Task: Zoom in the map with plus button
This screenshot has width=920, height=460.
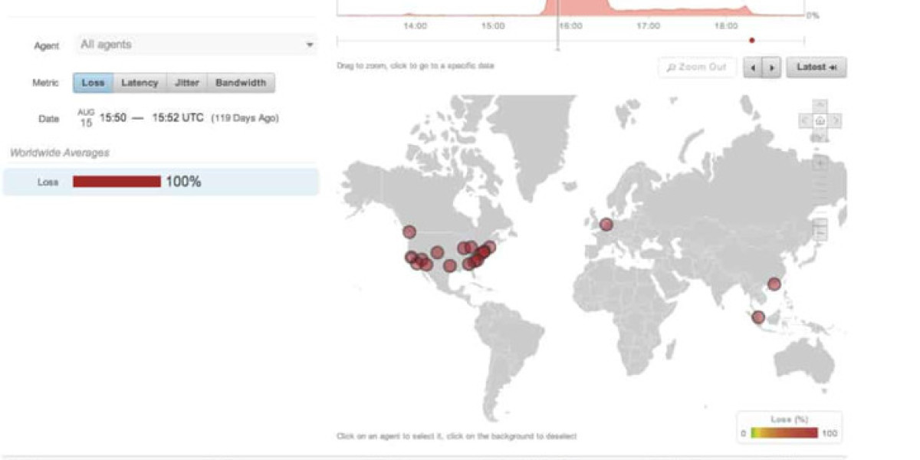Action: (x=820, y=163)
